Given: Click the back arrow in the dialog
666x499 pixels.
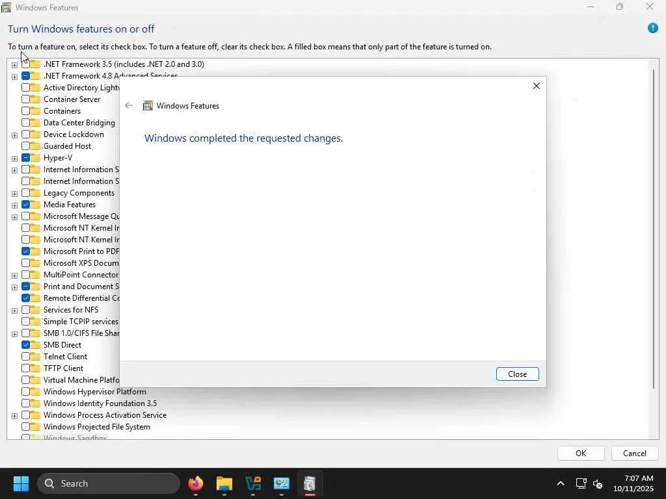Looking at the screenshot, I should pos(129,106).
